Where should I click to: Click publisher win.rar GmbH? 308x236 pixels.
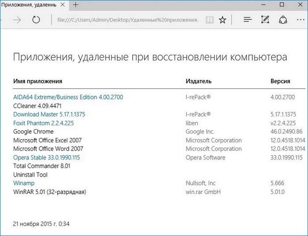tap(203, 192)
